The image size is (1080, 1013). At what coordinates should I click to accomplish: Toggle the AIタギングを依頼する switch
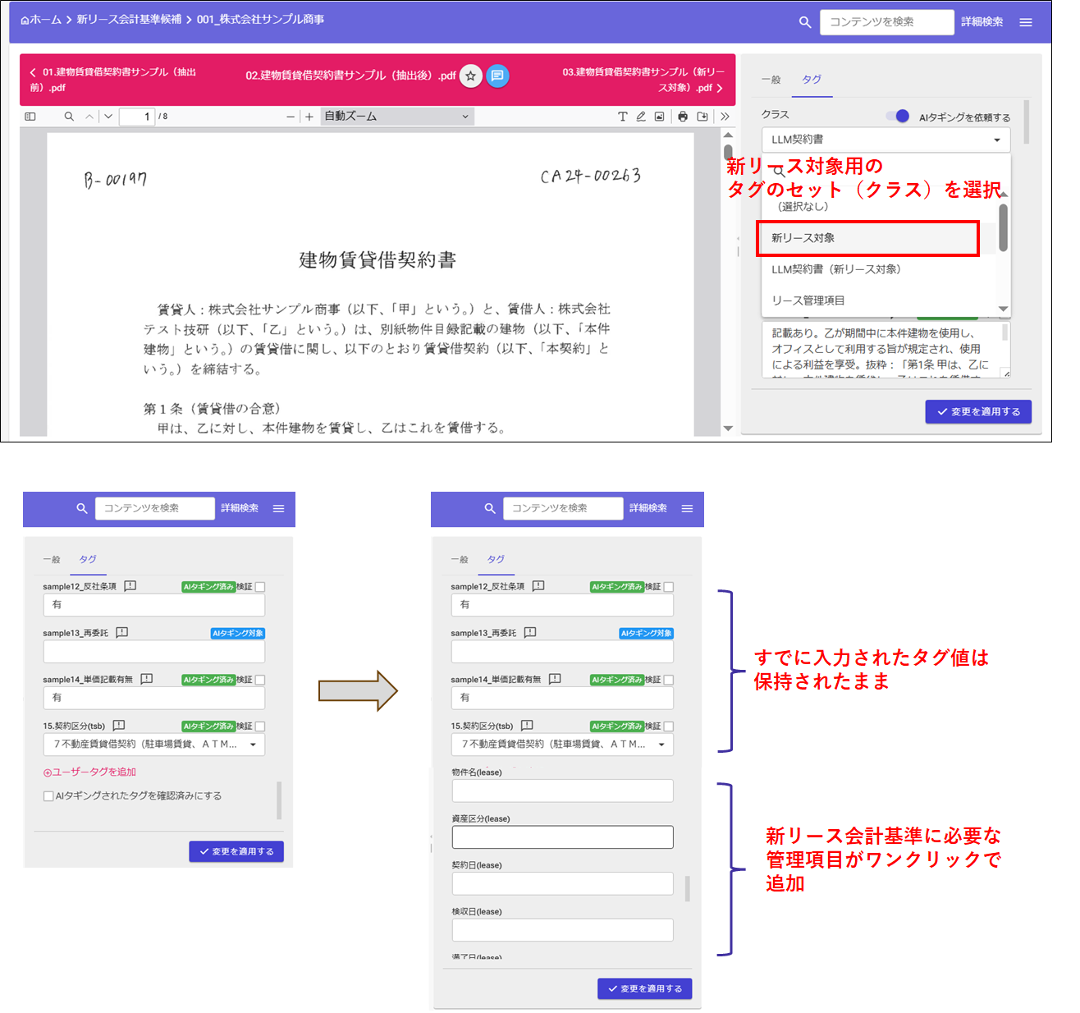coord(898,117)
